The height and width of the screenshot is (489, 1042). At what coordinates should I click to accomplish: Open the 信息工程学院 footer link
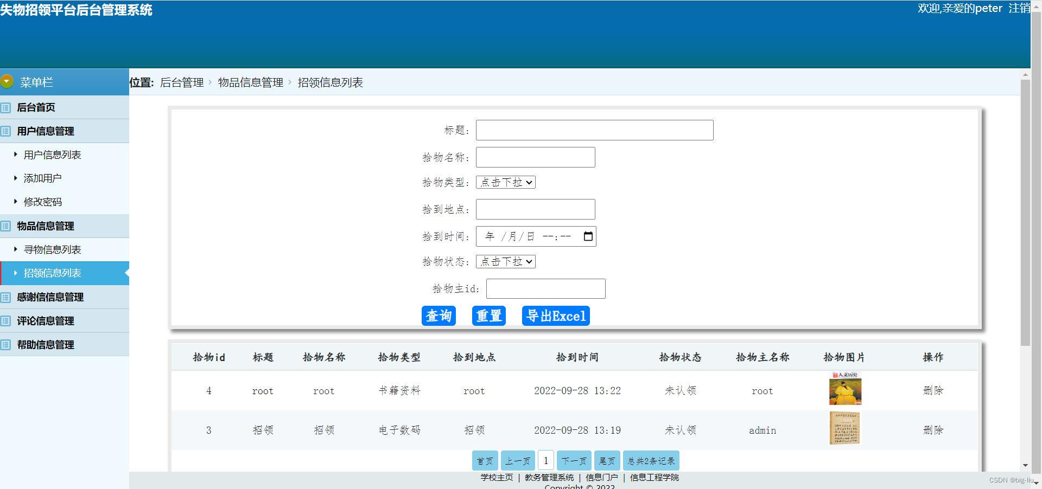point(655,478)
